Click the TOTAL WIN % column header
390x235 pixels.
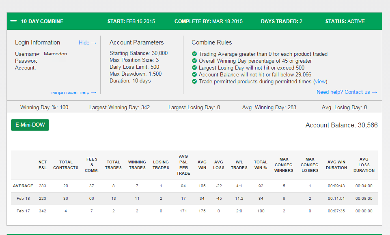tap(261, 165)
